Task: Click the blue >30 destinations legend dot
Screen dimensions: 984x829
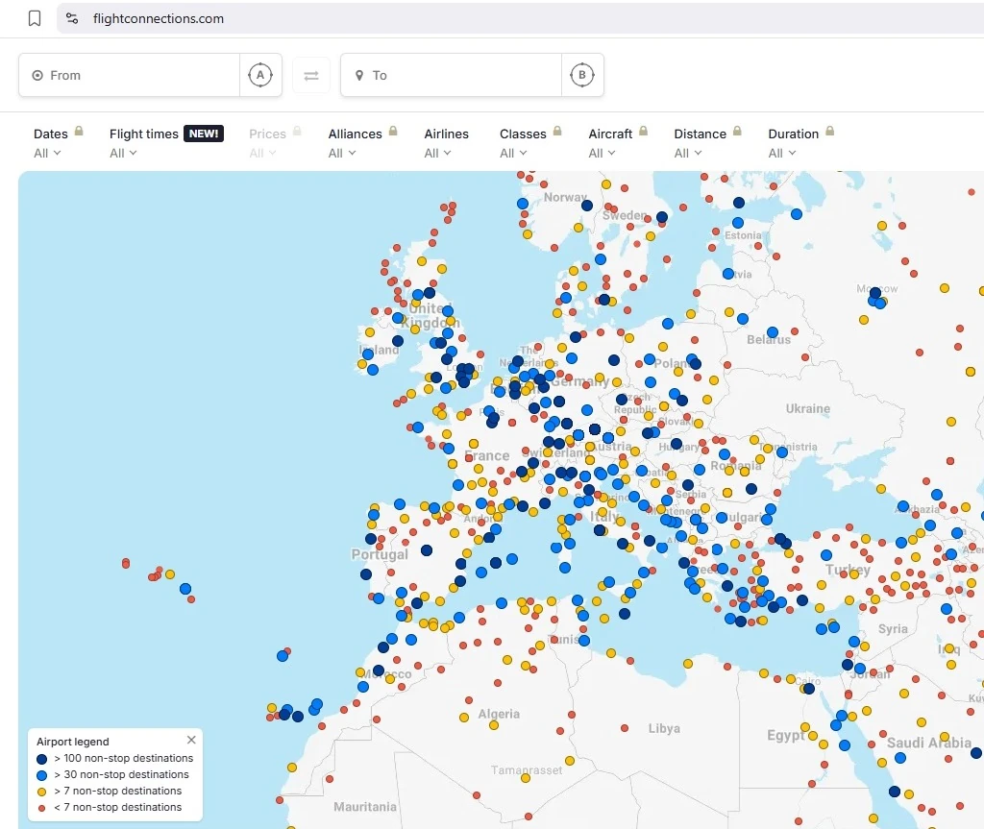Action: (42, 775)
